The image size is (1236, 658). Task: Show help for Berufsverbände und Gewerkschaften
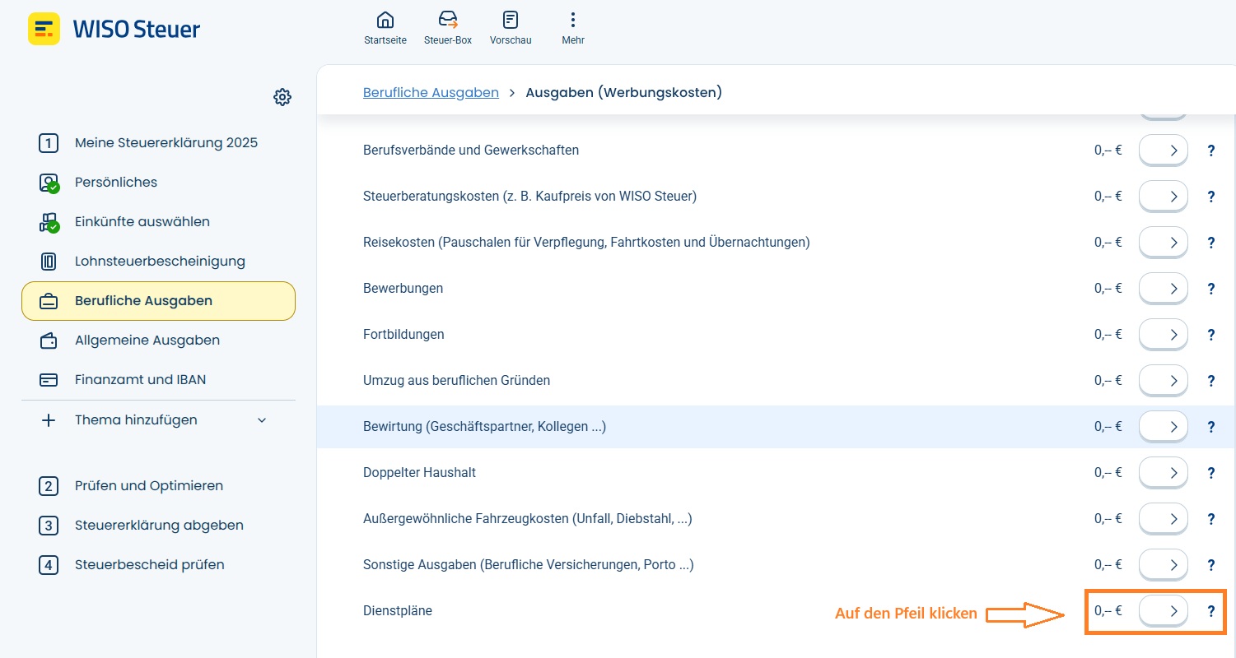pyautogui.click(x=1211, y=151)
